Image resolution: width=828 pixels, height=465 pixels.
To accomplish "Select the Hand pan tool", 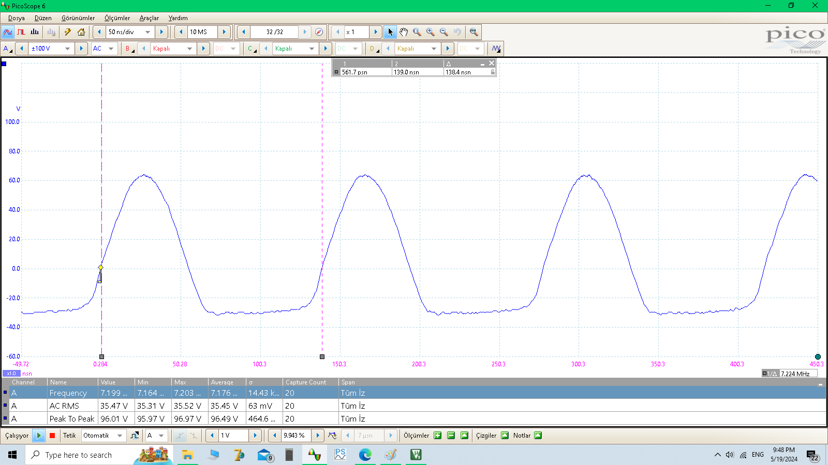I will pyautogui.click(x=404, y=32).
